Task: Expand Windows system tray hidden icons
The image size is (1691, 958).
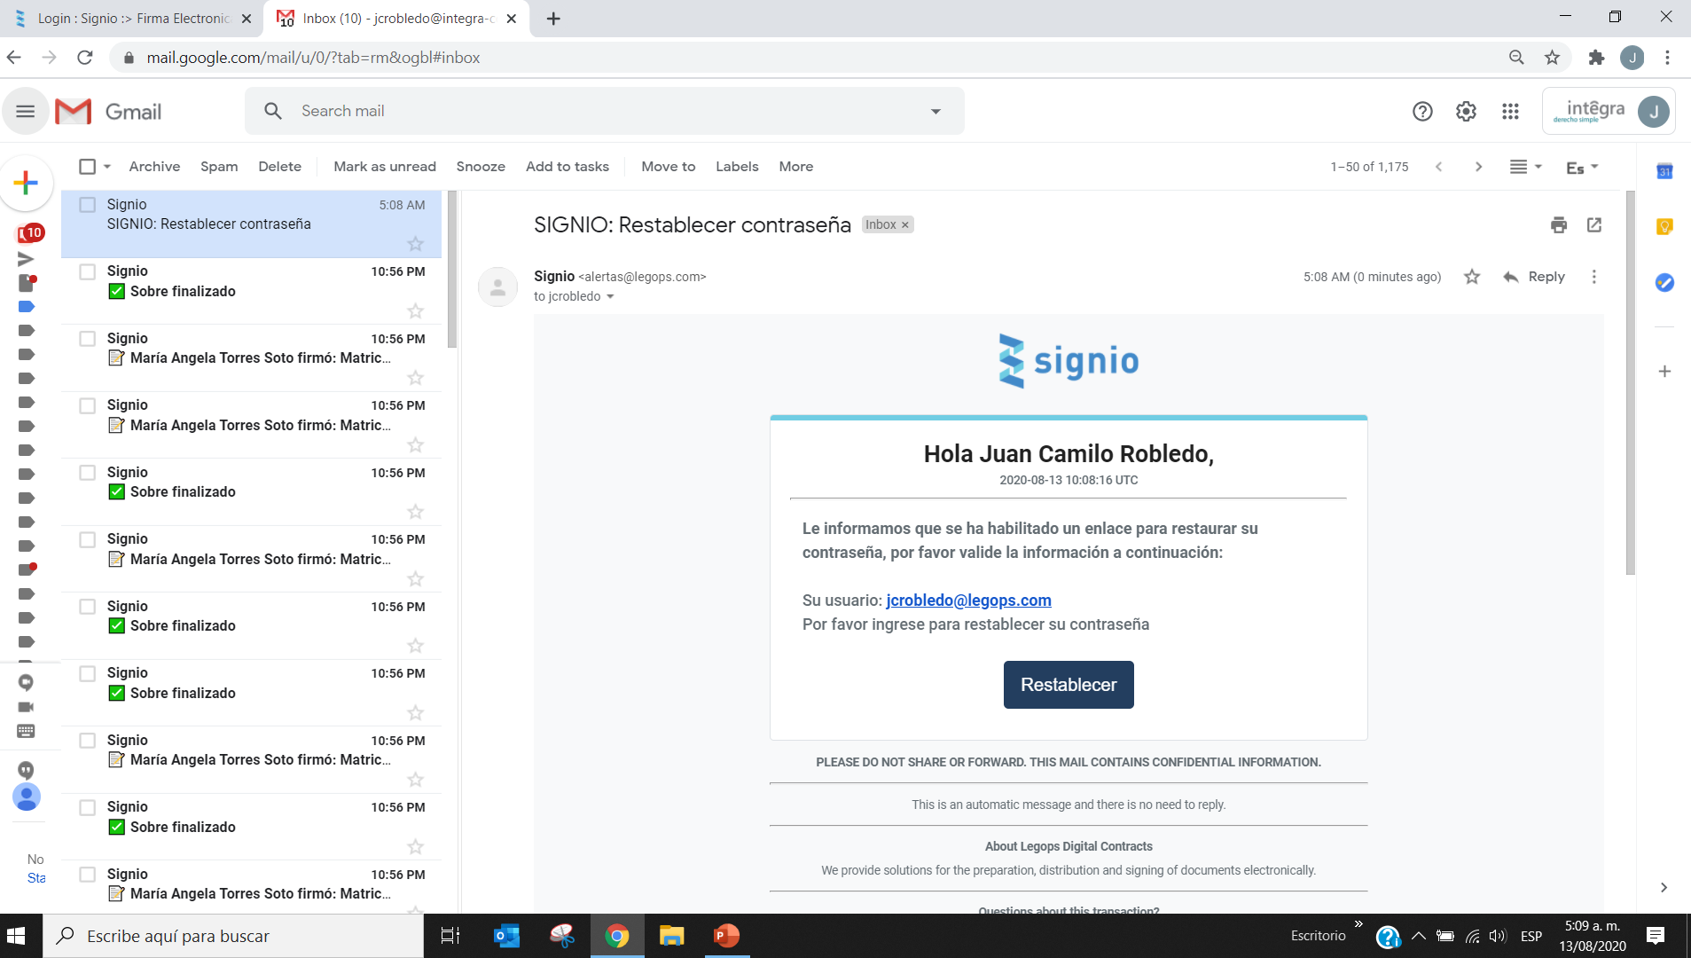Action: click(x=1419, y=936)
